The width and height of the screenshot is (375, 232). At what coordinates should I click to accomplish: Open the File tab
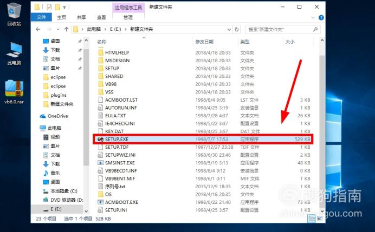pyautogui.click(x=41, y=17)
